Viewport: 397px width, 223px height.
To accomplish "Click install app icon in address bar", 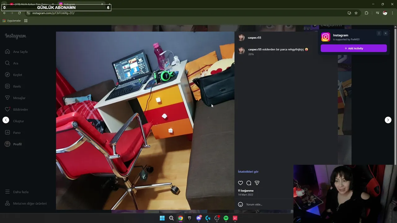I will [349, 13].
